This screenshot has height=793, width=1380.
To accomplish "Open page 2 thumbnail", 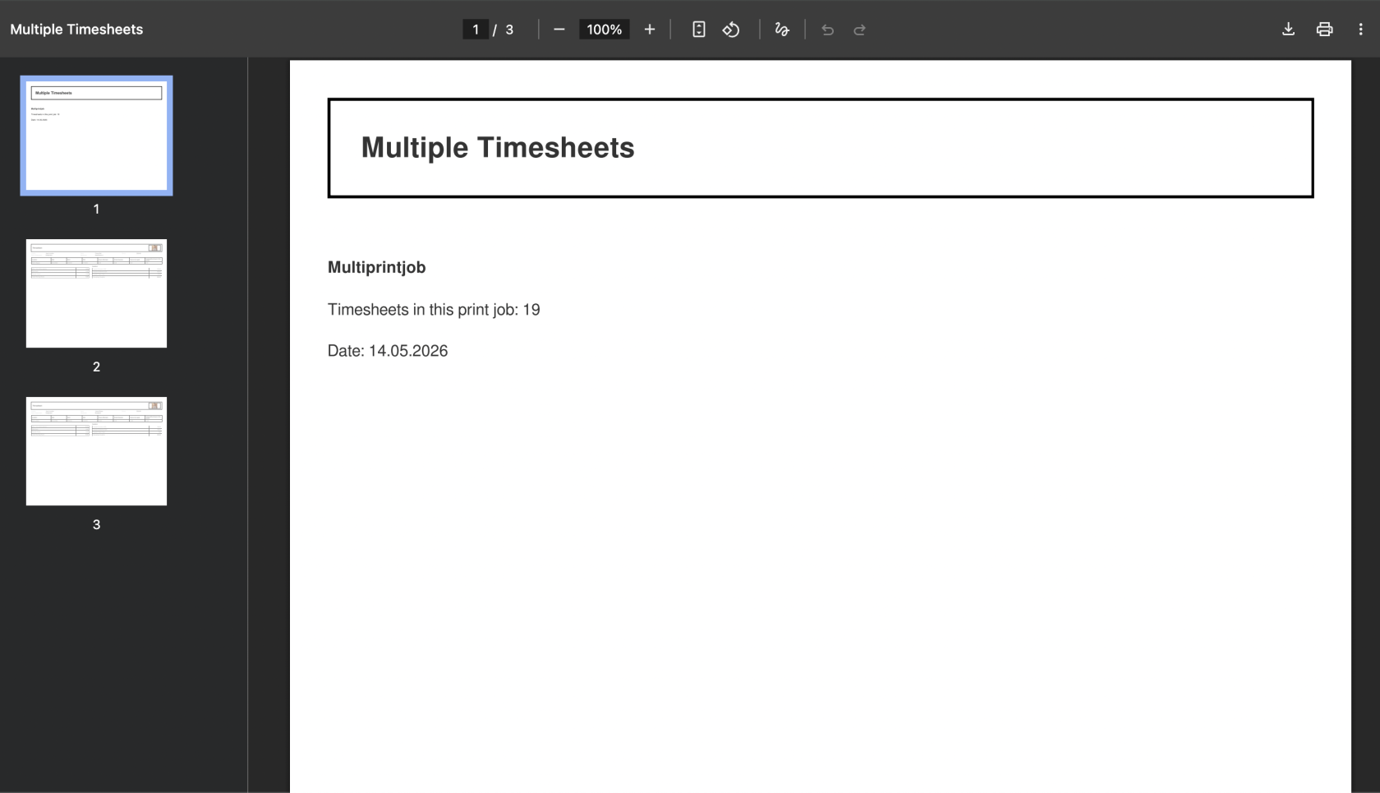I will (x=96, y=293).
